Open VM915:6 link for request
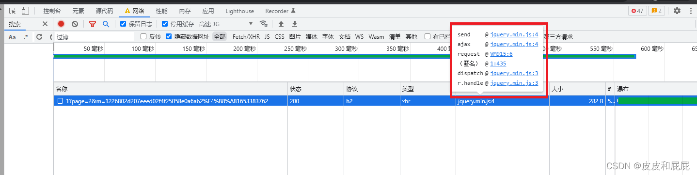 (501, 54)
